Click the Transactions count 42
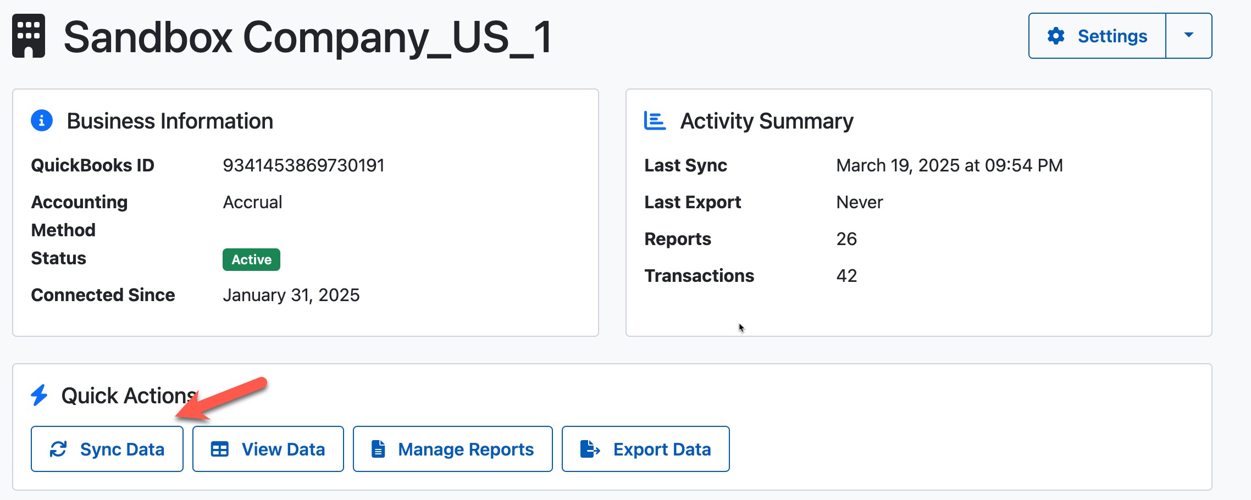This screenshot has width=1251, height=500. pyautogui.click(x=846, y=276)
